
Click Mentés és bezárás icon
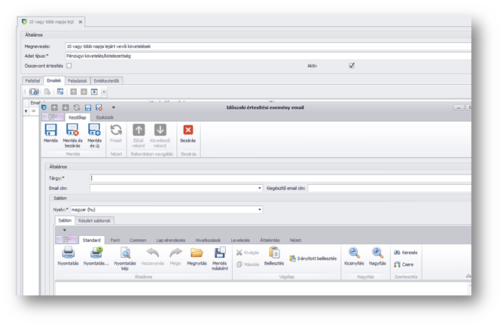coord(73,132)
